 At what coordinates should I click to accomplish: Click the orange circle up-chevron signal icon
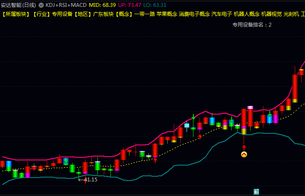coord(244,154)
